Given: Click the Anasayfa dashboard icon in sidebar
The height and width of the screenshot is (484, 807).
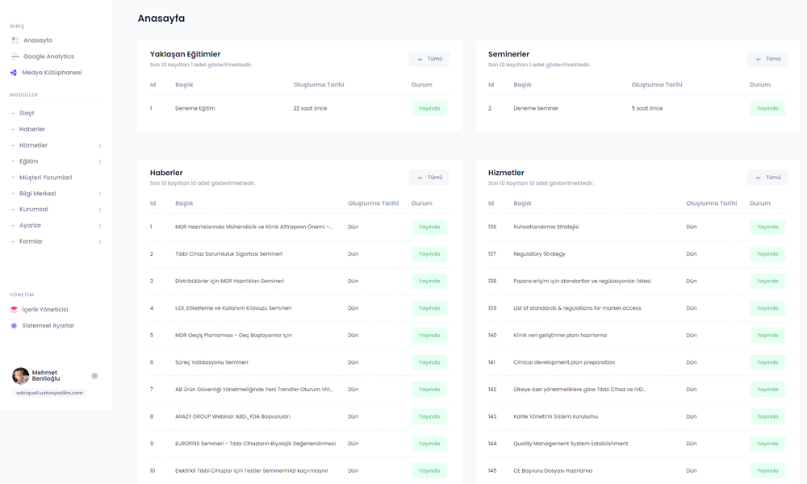Looking at the screenshot, I should (x=15, y=40).
